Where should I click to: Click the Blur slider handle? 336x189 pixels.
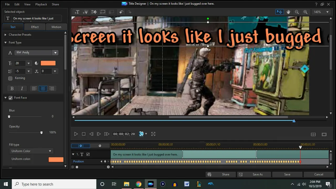pos(9,117)
